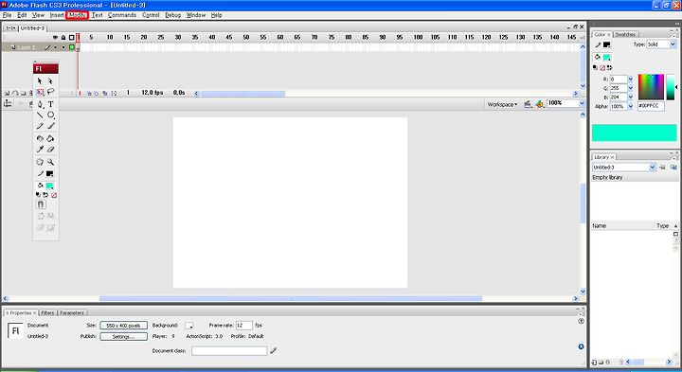Click the Center Frame icon in timeline
The height and width of the screenshot is (372, 682).
click(x=80, y=93)
